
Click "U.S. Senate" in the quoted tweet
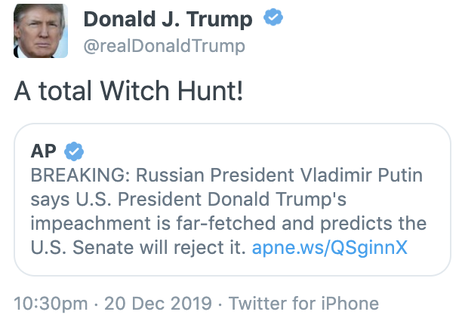[76, 248]
